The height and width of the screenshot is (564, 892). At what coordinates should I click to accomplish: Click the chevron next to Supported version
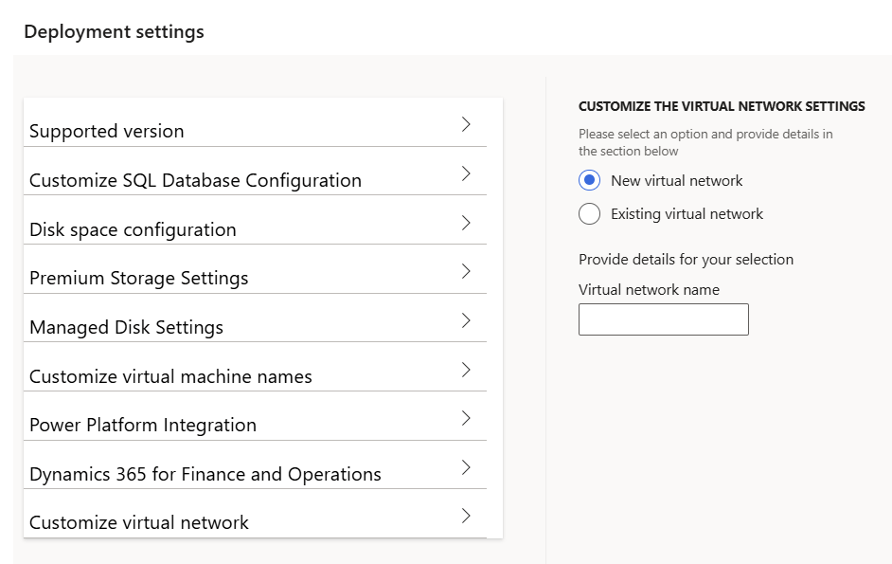(466, 124)
